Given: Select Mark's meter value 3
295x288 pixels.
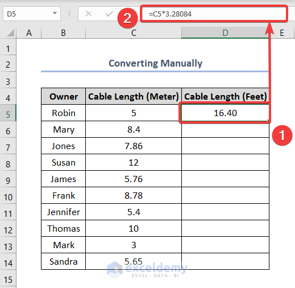Looking at the screenshot, I should click(134, 245).
